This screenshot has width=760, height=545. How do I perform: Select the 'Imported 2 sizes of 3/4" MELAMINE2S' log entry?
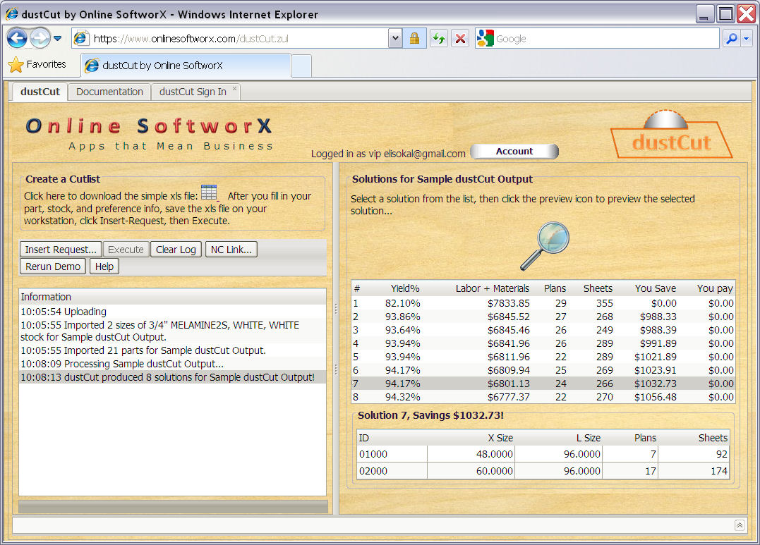click(x=173, y=331)
